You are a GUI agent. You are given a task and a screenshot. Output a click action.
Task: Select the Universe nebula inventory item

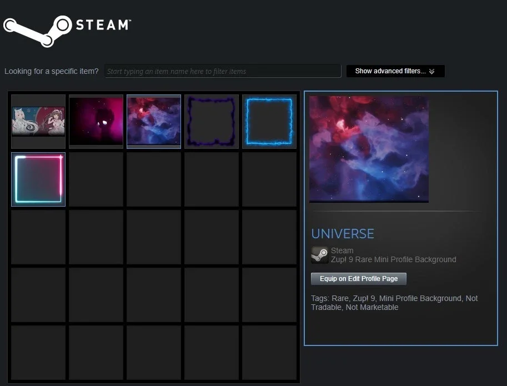coord(154,122)
